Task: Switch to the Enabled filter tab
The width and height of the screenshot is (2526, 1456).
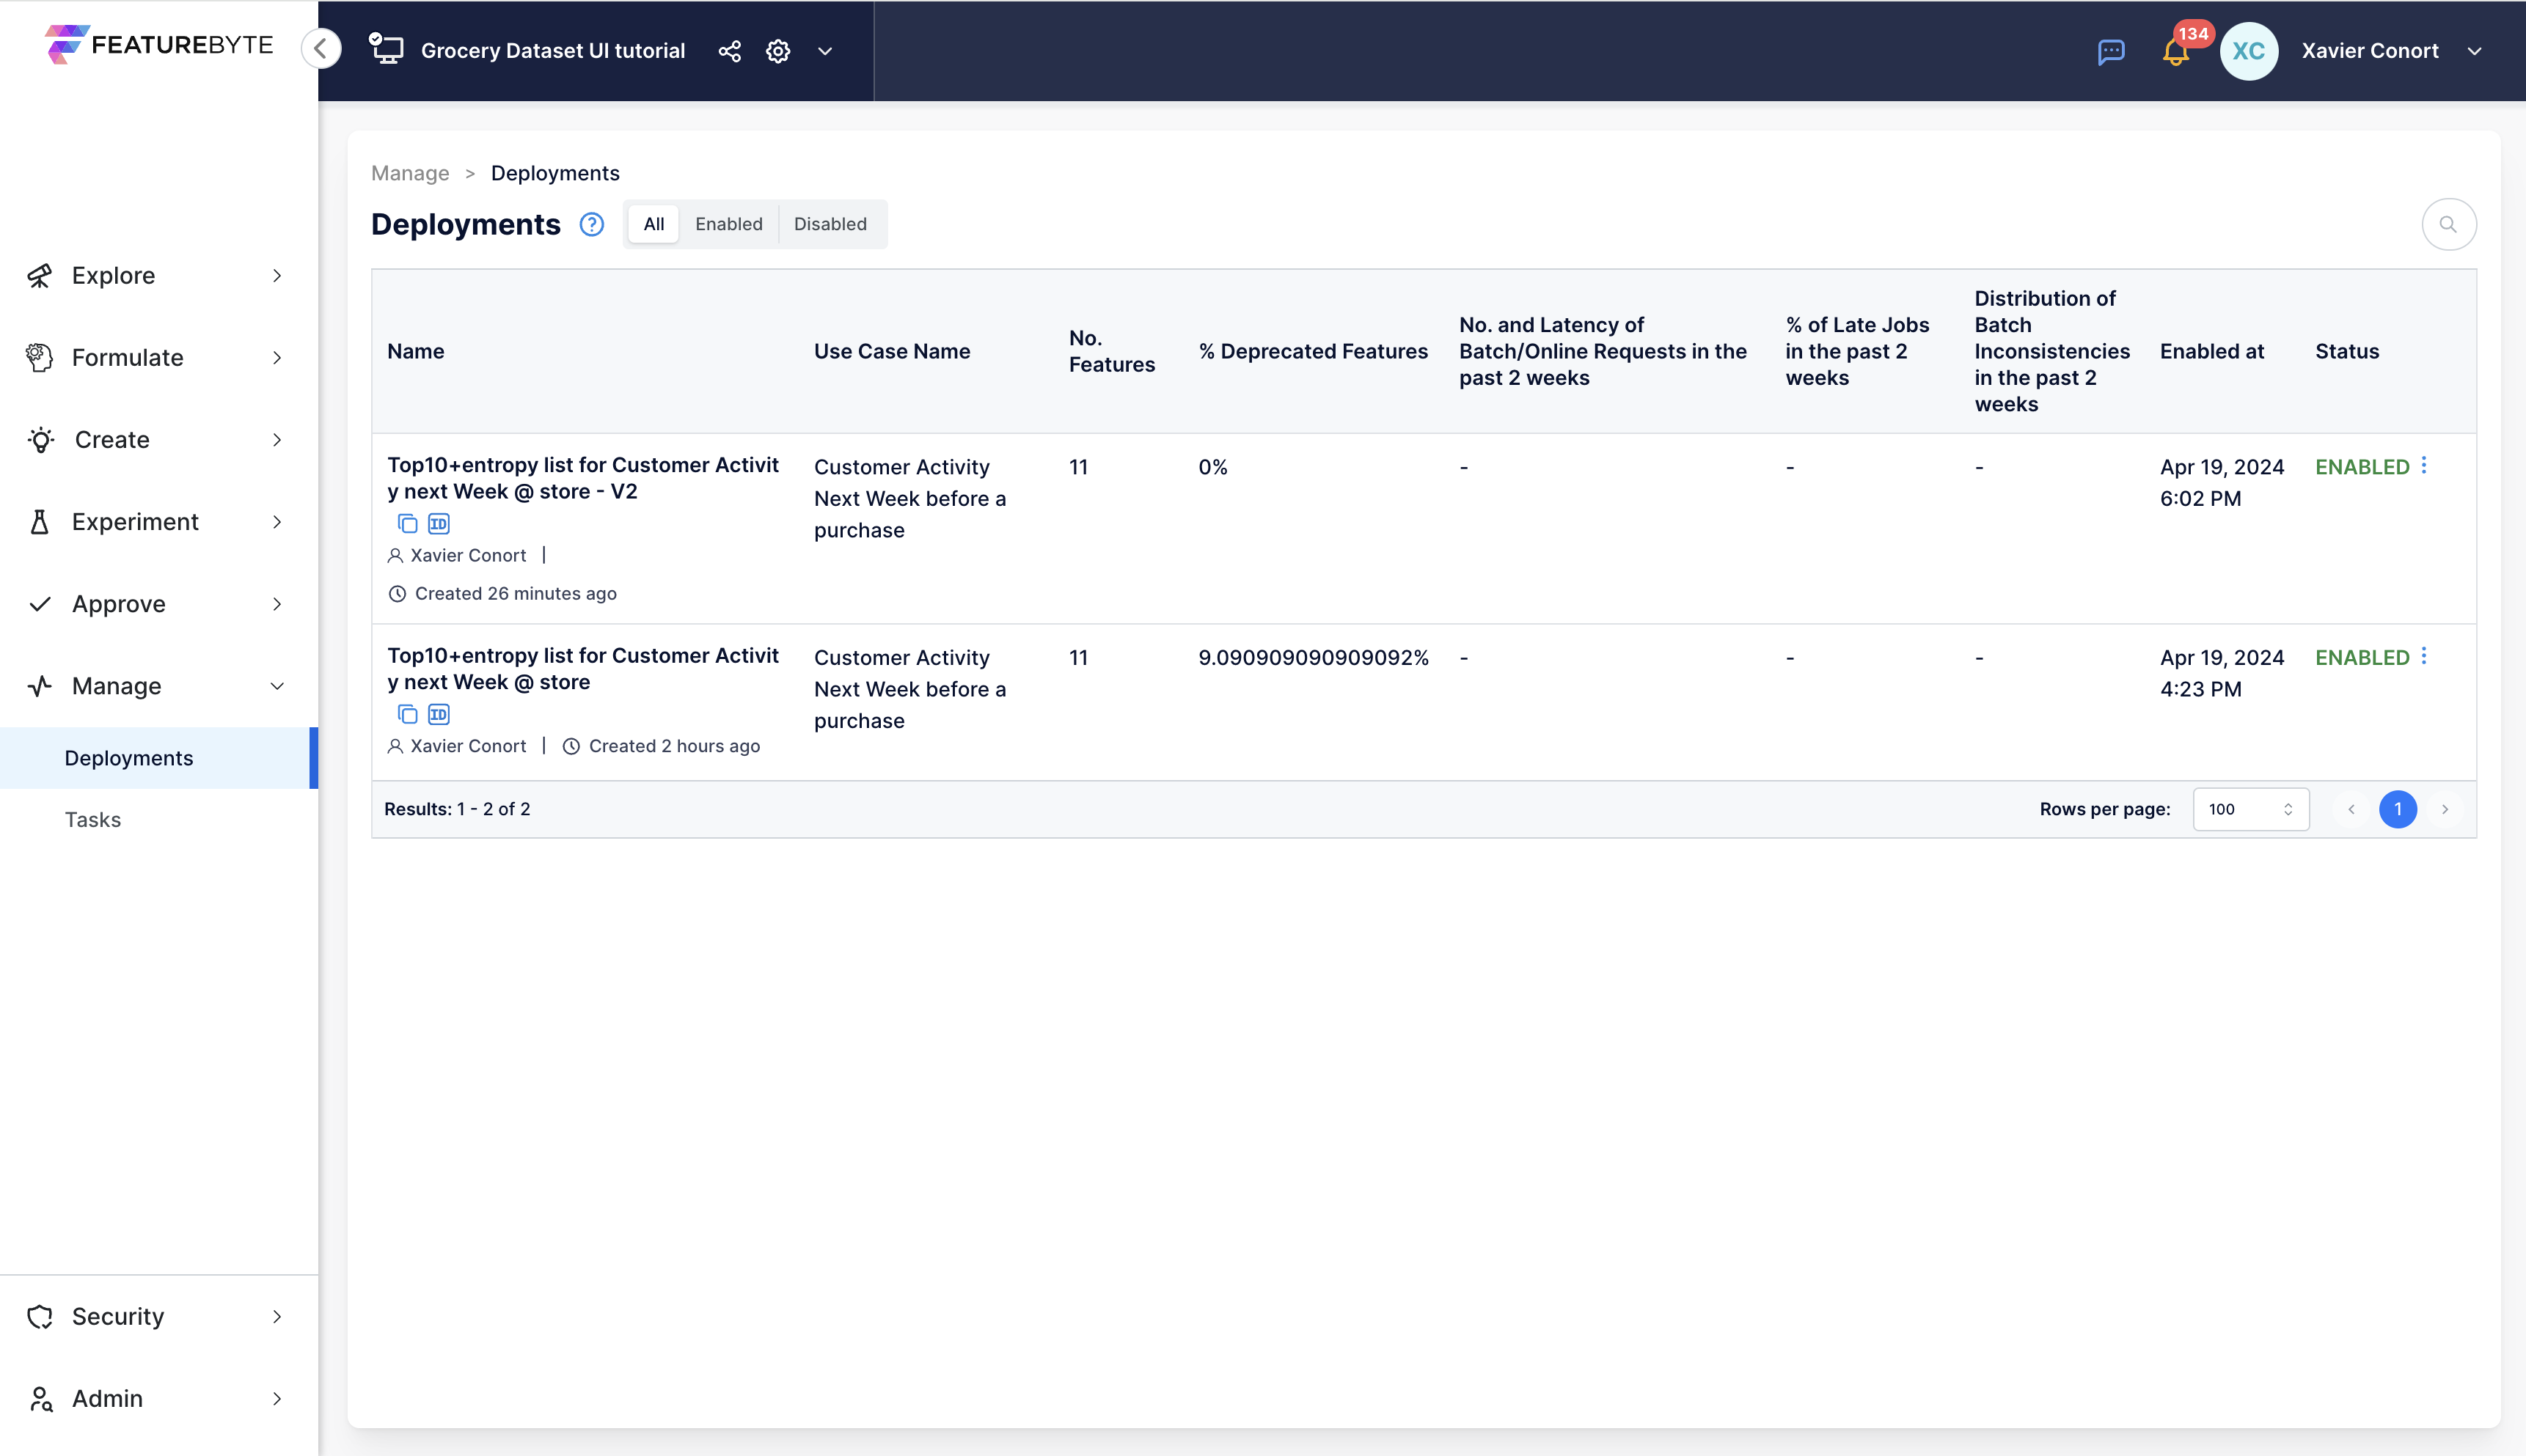Action: [x=728, y=224]
